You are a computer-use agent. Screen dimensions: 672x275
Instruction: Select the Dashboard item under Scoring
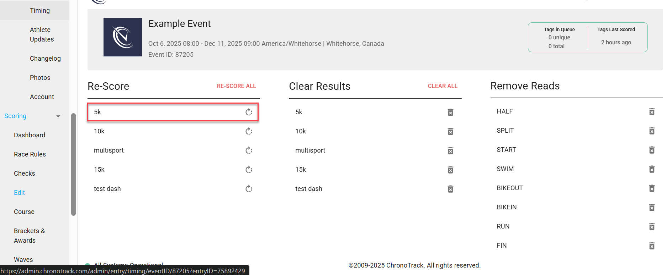coord(30,135)
